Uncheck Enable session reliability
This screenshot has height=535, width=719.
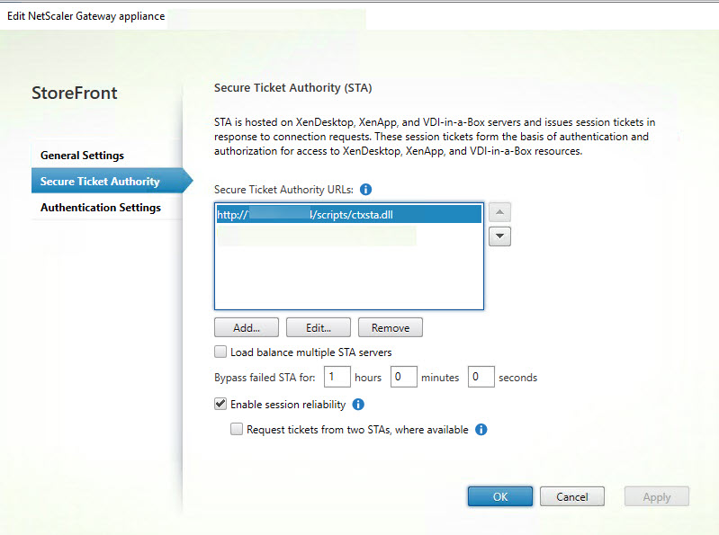pos(221,405)
